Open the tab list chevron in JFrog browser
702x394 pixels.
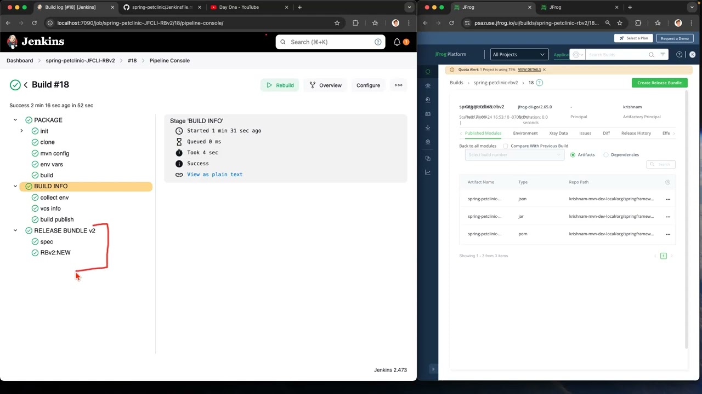693,7
